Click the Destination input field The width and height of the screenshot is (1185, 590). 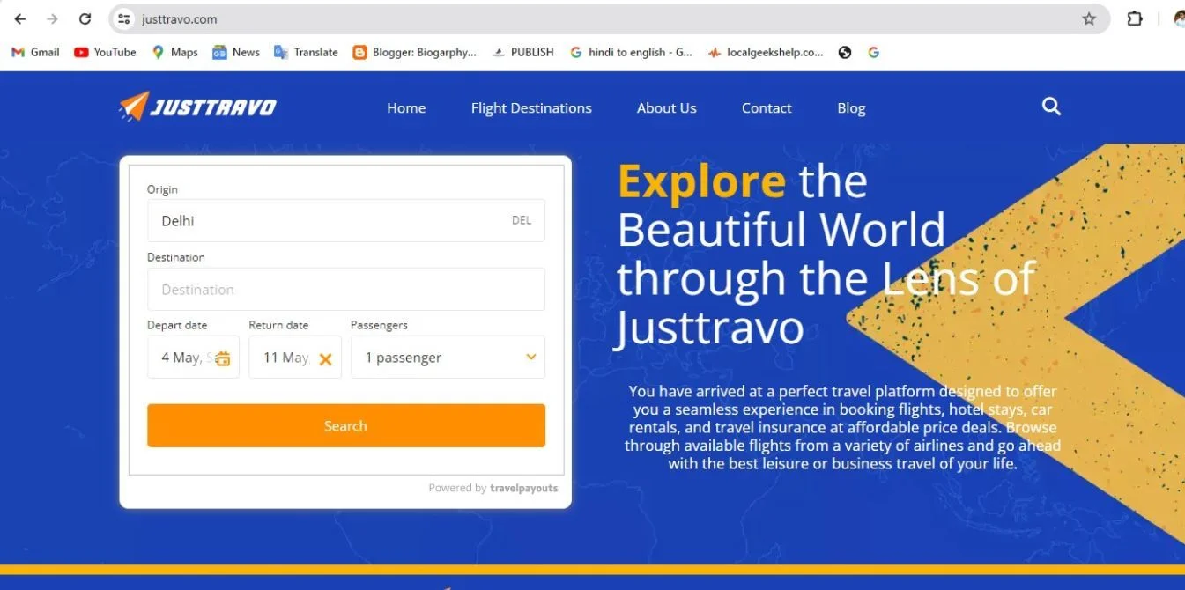tap(346, 289)
